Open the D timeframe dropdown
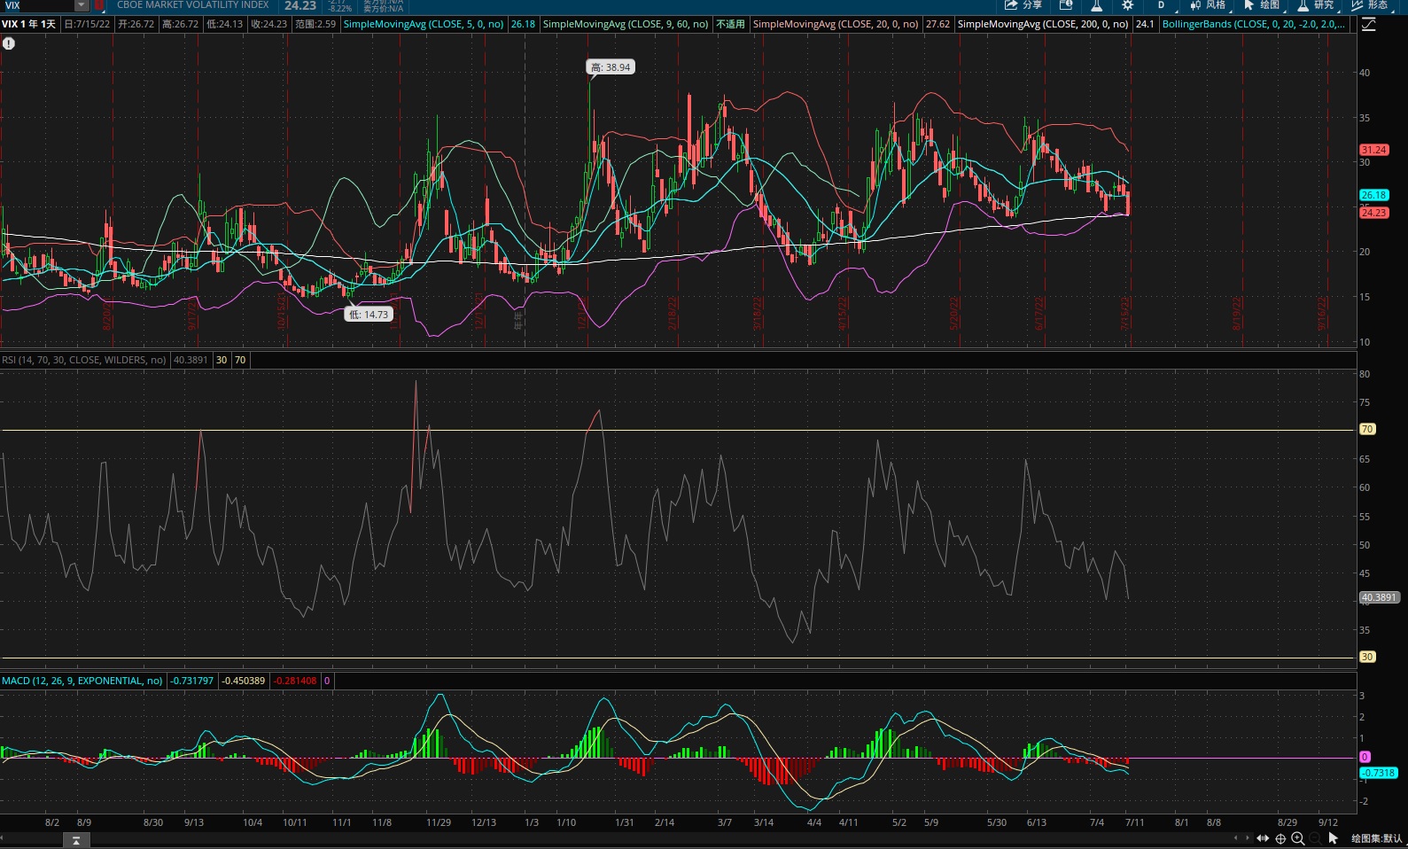Image resolution: width=1408 pixels, height=849 pixels. coord(1161,5)
